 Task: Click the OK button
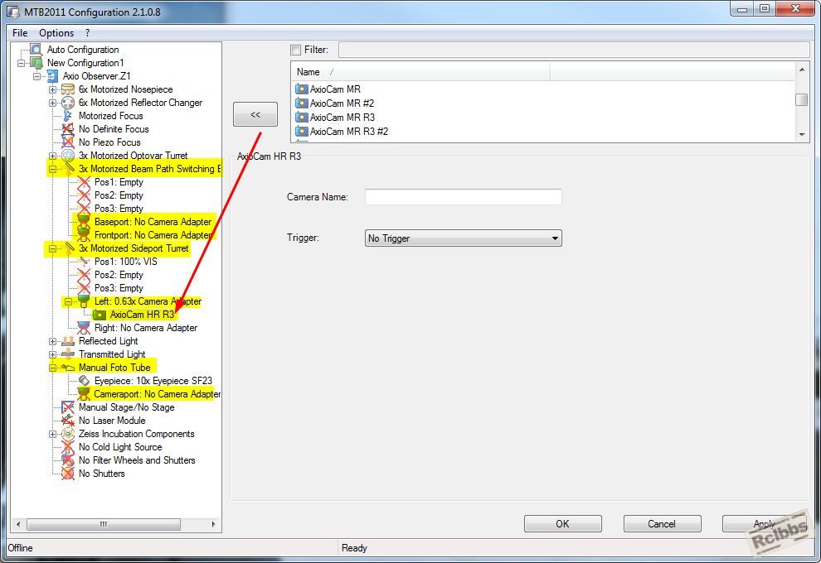click(563, 524)
